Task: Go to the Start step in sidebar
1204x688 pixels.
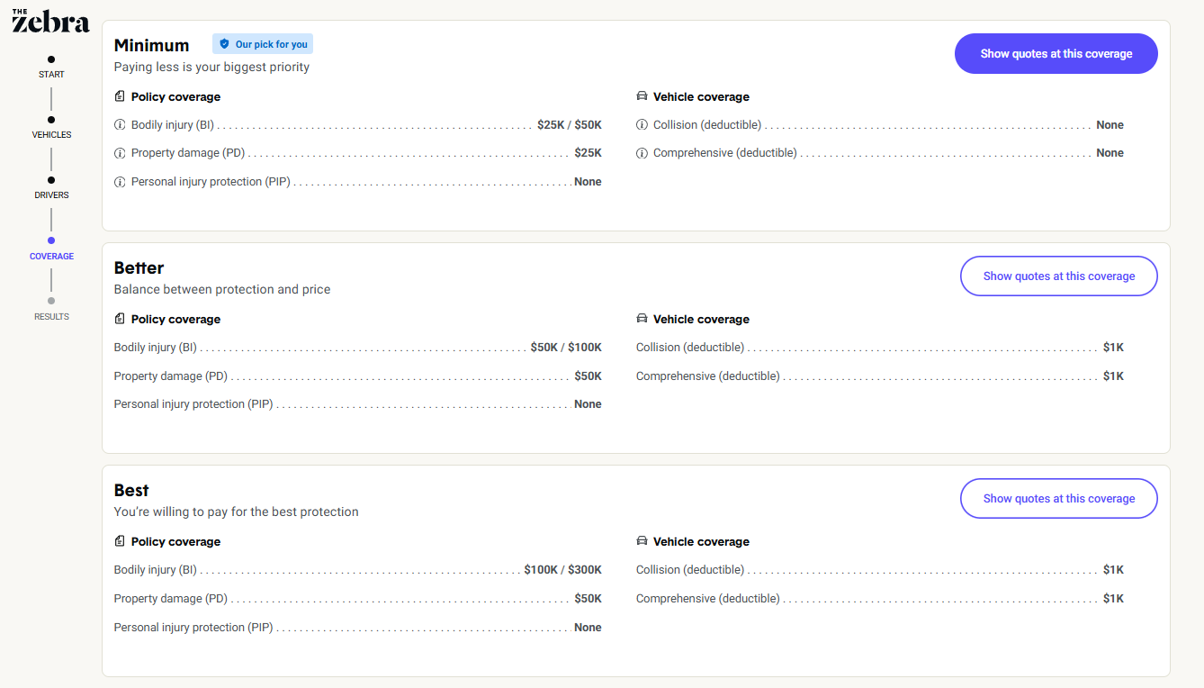Action: [x=51, y=74]
